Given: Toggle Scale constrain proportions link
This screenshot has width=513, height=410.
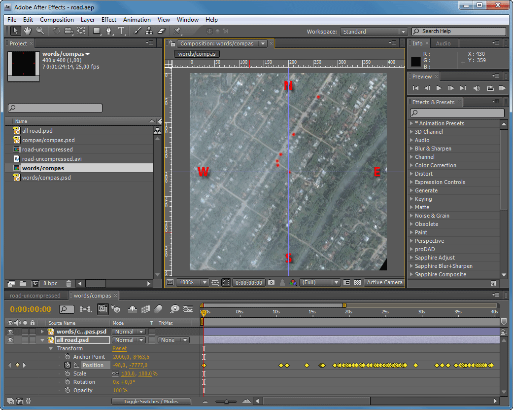Looking at the screenshot, I should 115,374.
